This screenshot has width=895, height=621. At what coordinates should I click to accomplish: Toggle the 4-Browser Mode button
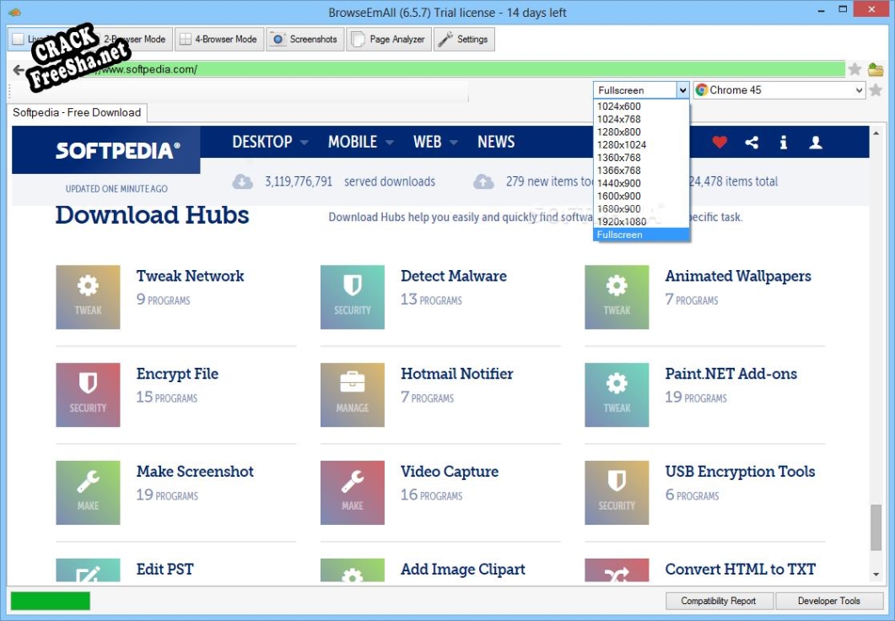(218, 39)
